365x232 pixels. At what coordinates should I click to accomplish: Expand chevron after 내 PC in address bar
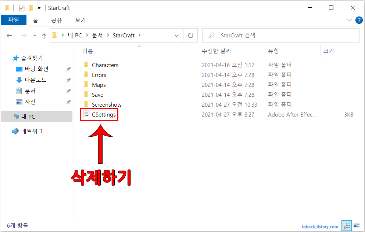[87, 35]
